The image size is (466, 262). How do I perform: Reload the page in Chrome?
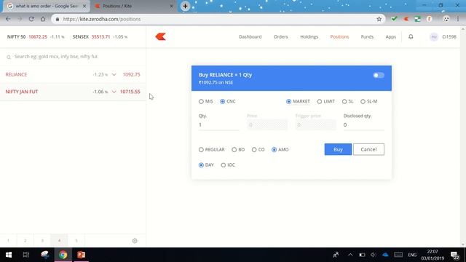31,19
